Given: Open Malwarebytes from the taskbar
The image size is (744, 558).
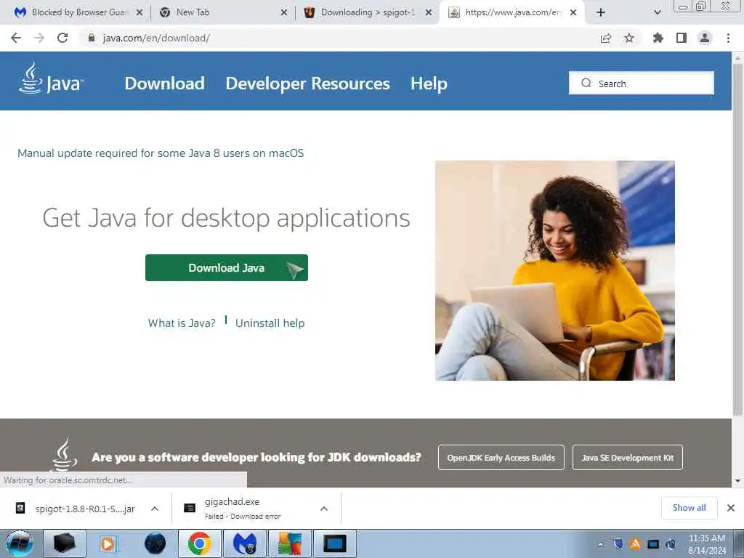Looking at the screenshot, I should 245,543.
